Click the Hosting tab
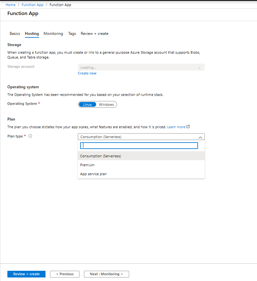Image resolution: width=257 pixels, height=281 pixels. click(x=32, y=34)
